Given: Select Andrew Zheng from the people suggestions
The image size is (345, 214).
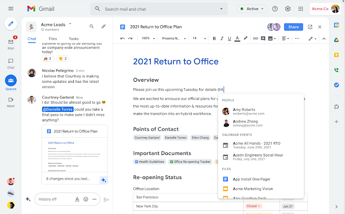Looking at the screenshot, I should tap(261, 123).
